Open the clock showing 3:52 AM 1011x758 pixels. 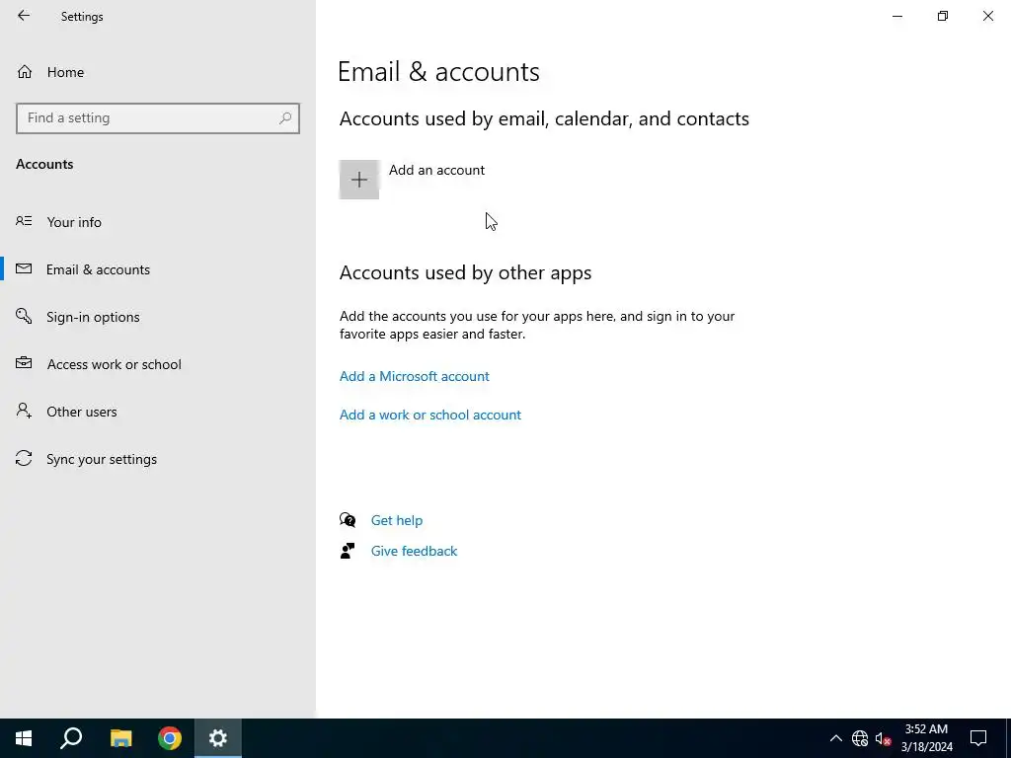click(x=926, y=738)
